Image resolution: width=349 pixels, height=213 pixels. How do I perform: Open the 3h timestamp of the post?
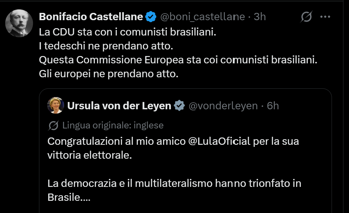click(260, 17)
